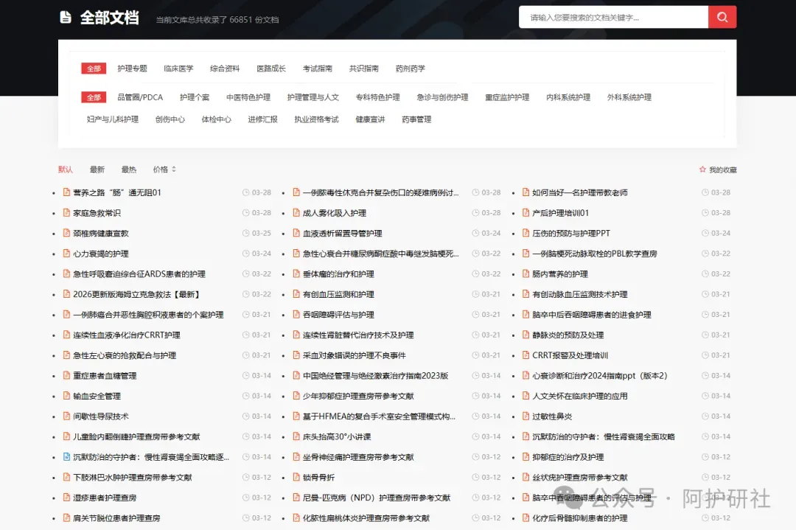Click file icon beside 压伤的预防与护理PPT
Screen dimensions: 796x530
(x=526, y=232)
